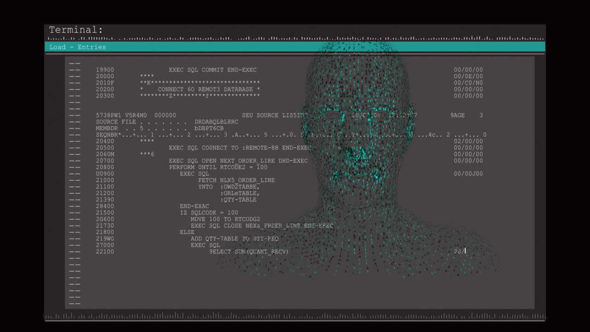
Task: Select the "END-EXAC" line
Action: click(x=195, y=206)
